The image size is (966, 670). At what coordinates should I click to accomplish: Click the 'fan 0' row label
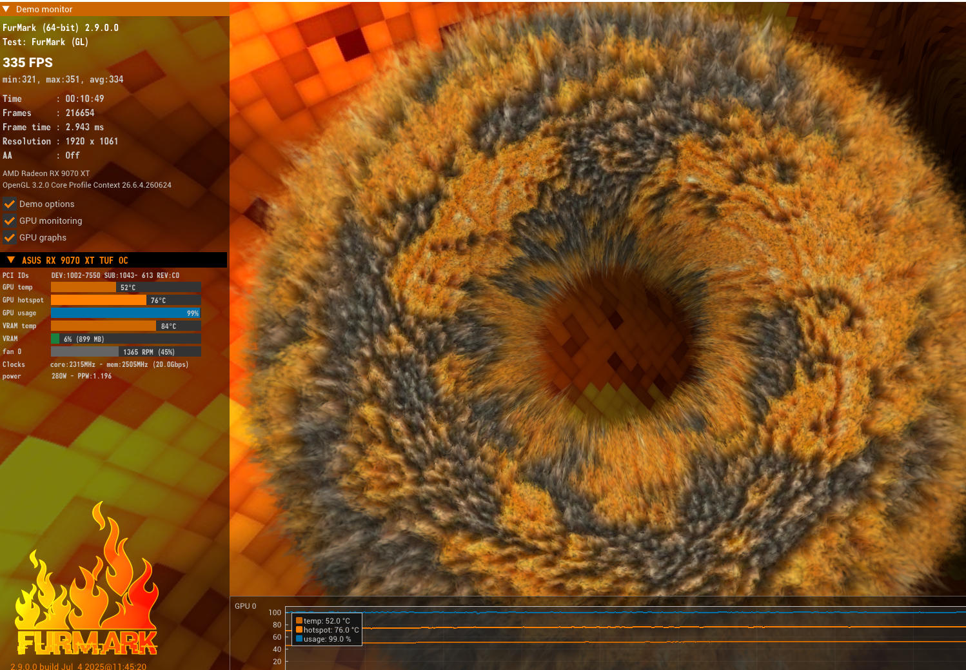pos(12,352)
